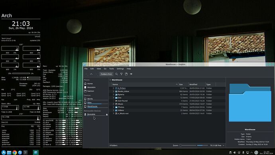Open the Settings menu
Image resolution: width=275 pixels, height=155 pixels.
click(120, 69)
